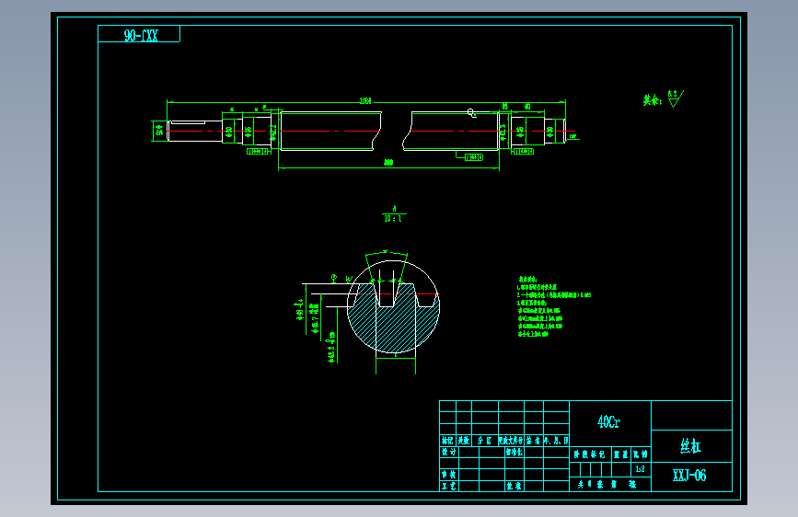Click the 分区 column header

(x=484, y=441)
